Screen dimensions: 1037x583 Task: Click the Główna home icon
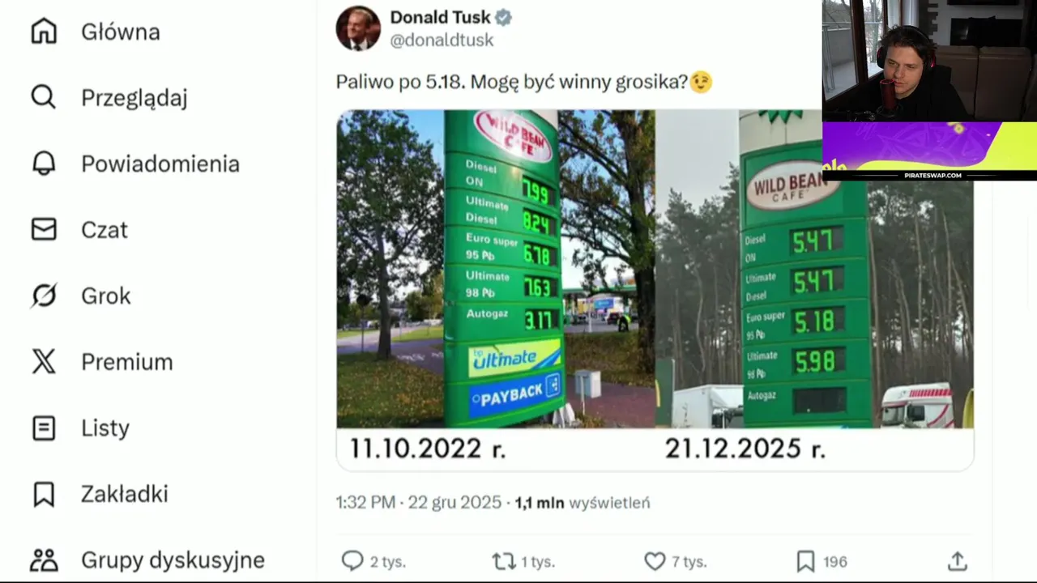[44, 32]
